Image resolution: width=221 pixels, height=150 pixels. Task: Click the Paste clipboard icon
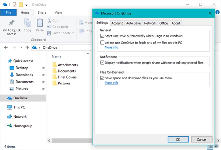coord(40,22)
